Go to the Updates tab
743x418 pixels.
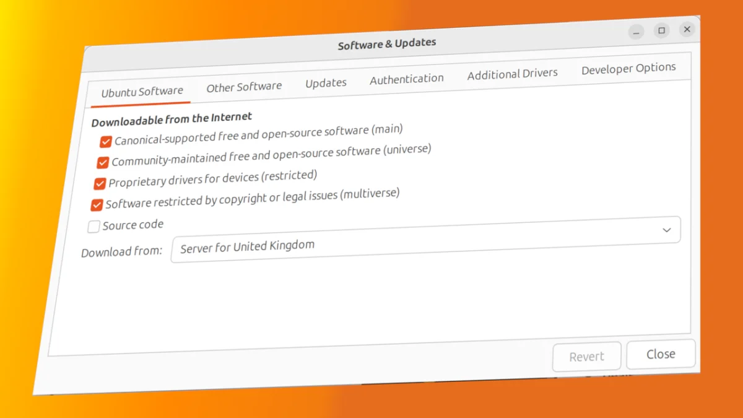[x=326, y=83]
